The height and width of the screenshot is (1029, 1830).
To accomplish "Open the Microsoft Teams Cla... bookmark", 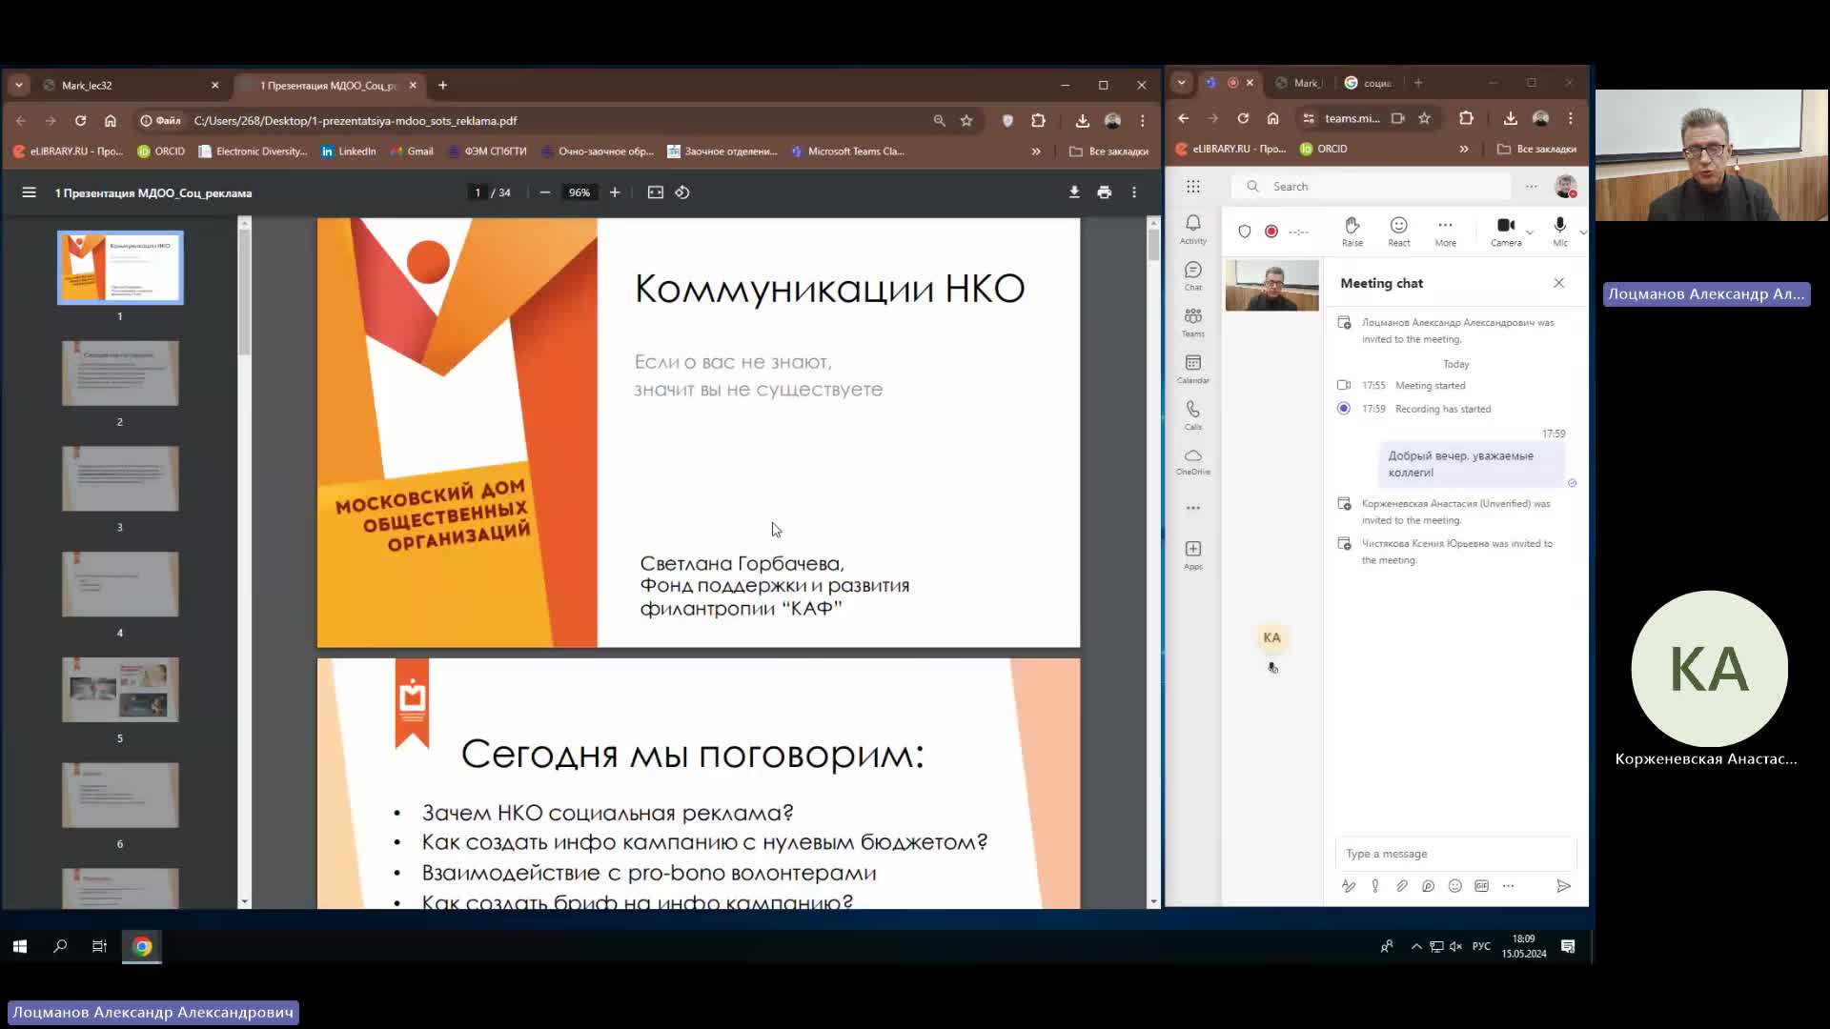I will (847, 151).
